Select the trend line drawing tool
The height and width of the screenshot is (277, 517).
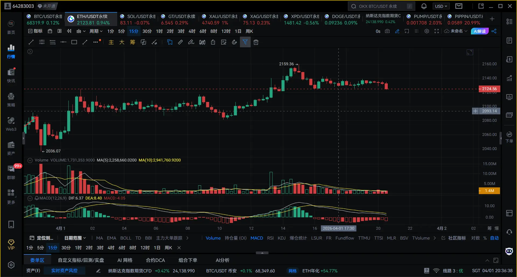31,42
